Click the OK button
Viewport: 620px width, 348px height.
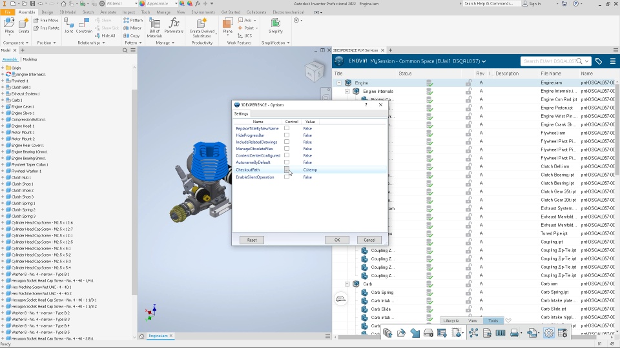pos(337,240)
